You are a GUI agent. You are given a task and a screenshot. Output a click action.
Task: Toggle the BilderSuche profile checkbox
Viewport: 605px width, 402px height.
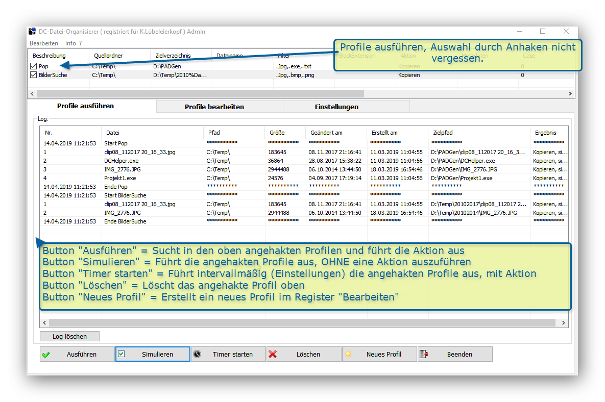click(34, 75)
